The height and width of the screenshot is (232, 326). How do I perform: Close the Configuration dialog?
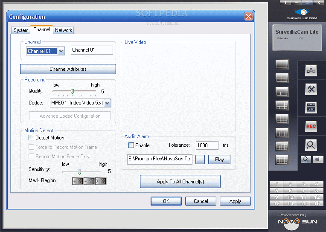tap(248, 17)
